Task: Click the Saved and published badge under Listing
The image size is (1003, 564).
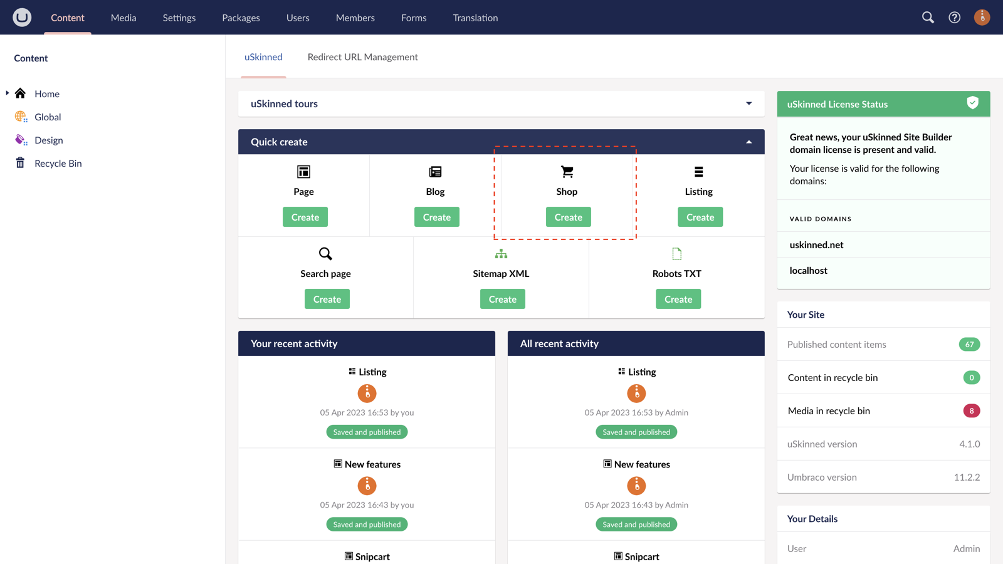Action: [367, 432]
